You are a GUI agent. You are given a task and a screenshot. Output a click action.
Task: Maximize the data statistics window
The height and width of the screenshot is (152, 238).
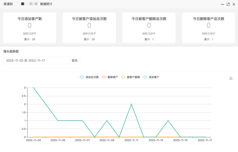click(228, 4)
